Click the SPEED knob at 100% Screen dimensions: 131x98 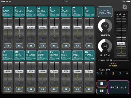click(105, 26)
